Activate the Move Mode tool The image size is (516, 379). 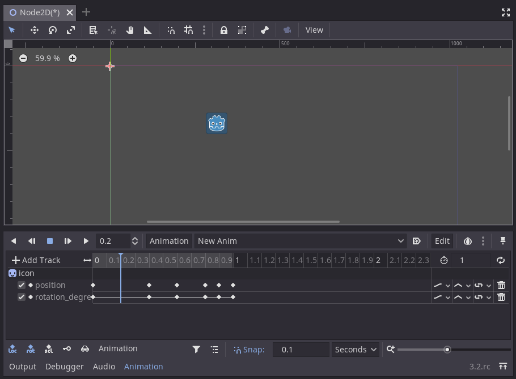(34, 30)
